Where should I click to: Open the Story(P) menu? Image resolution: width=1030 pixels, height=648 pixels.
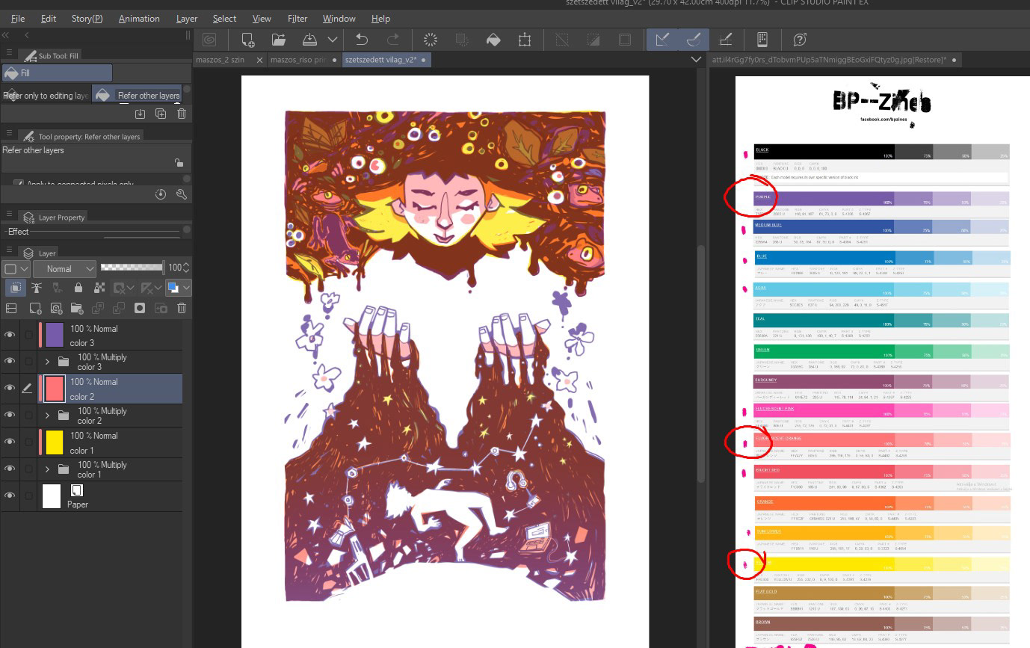(x=87, y=18)
